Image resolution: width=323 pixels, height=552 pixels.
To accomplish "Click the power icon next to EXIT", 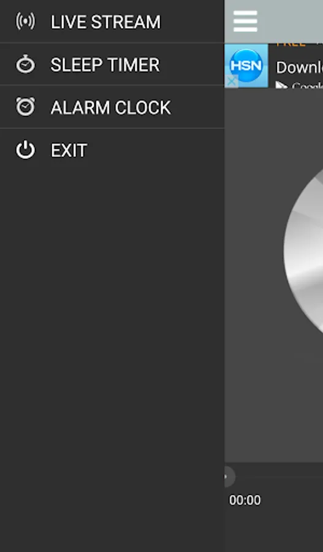I will (x=25, y=150).
